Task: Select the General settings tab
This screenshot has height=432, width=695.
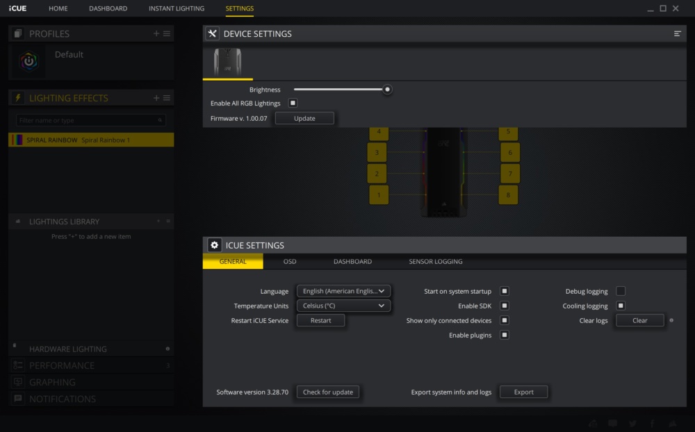Action: pyautogui.click(x=233, y=261)
